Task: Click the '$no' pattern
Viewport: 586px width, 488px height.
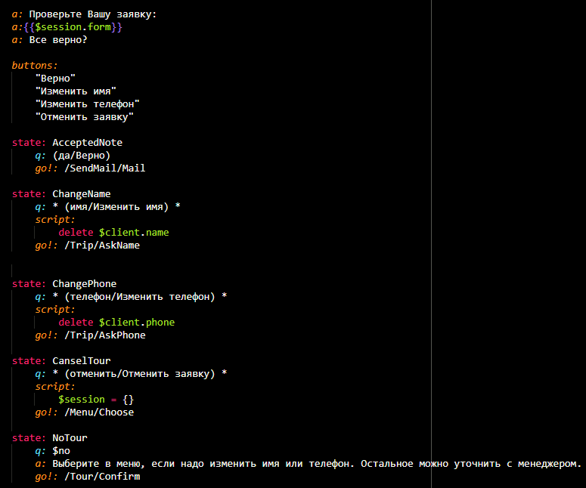Action: 61,451
